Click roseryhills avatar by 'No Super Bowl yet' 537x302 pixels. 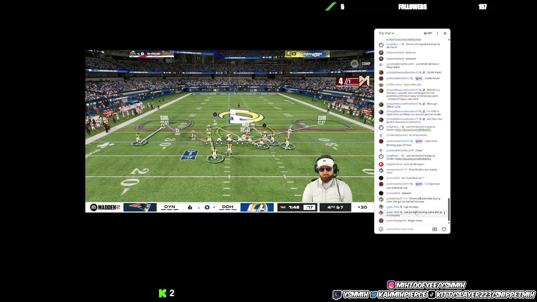(381, 178)
